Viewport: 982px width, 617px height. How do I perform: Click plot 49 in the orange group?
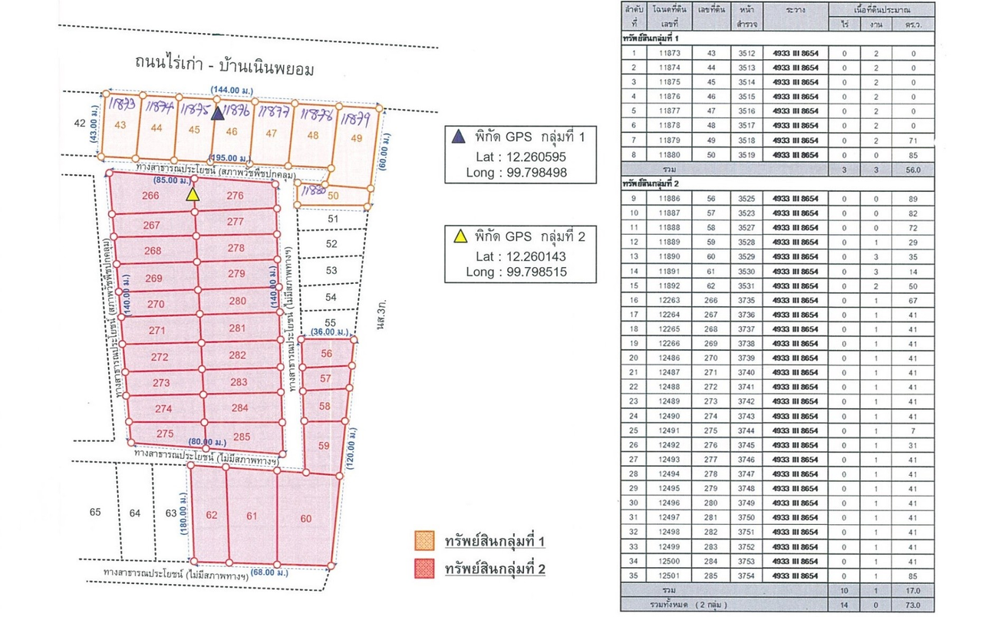click(354, 137)
